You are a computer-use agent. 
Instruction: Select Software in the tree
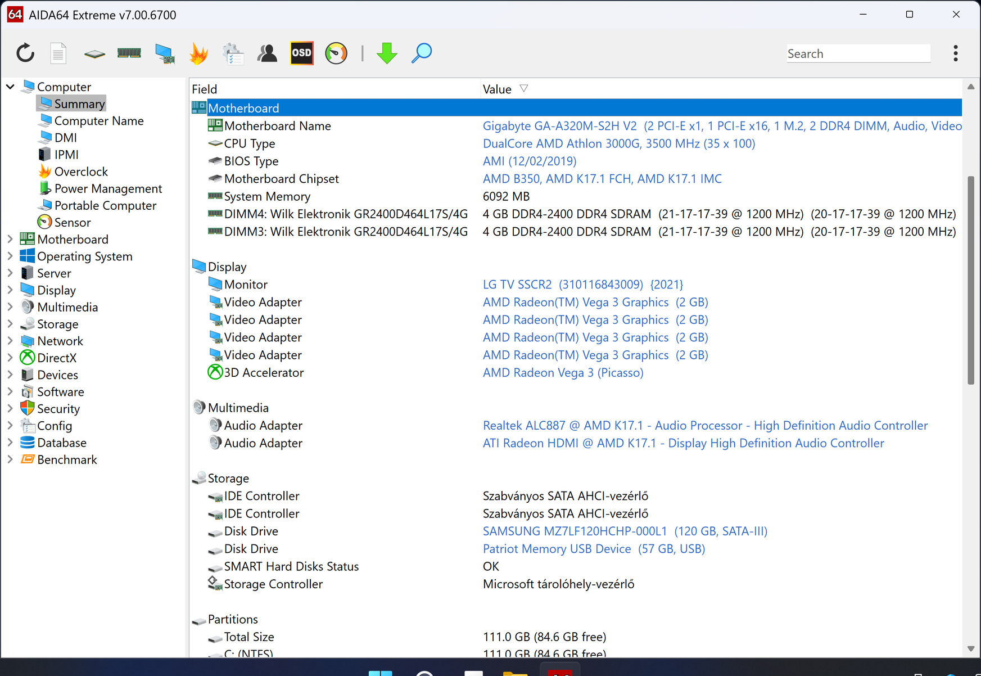point(61,391)
